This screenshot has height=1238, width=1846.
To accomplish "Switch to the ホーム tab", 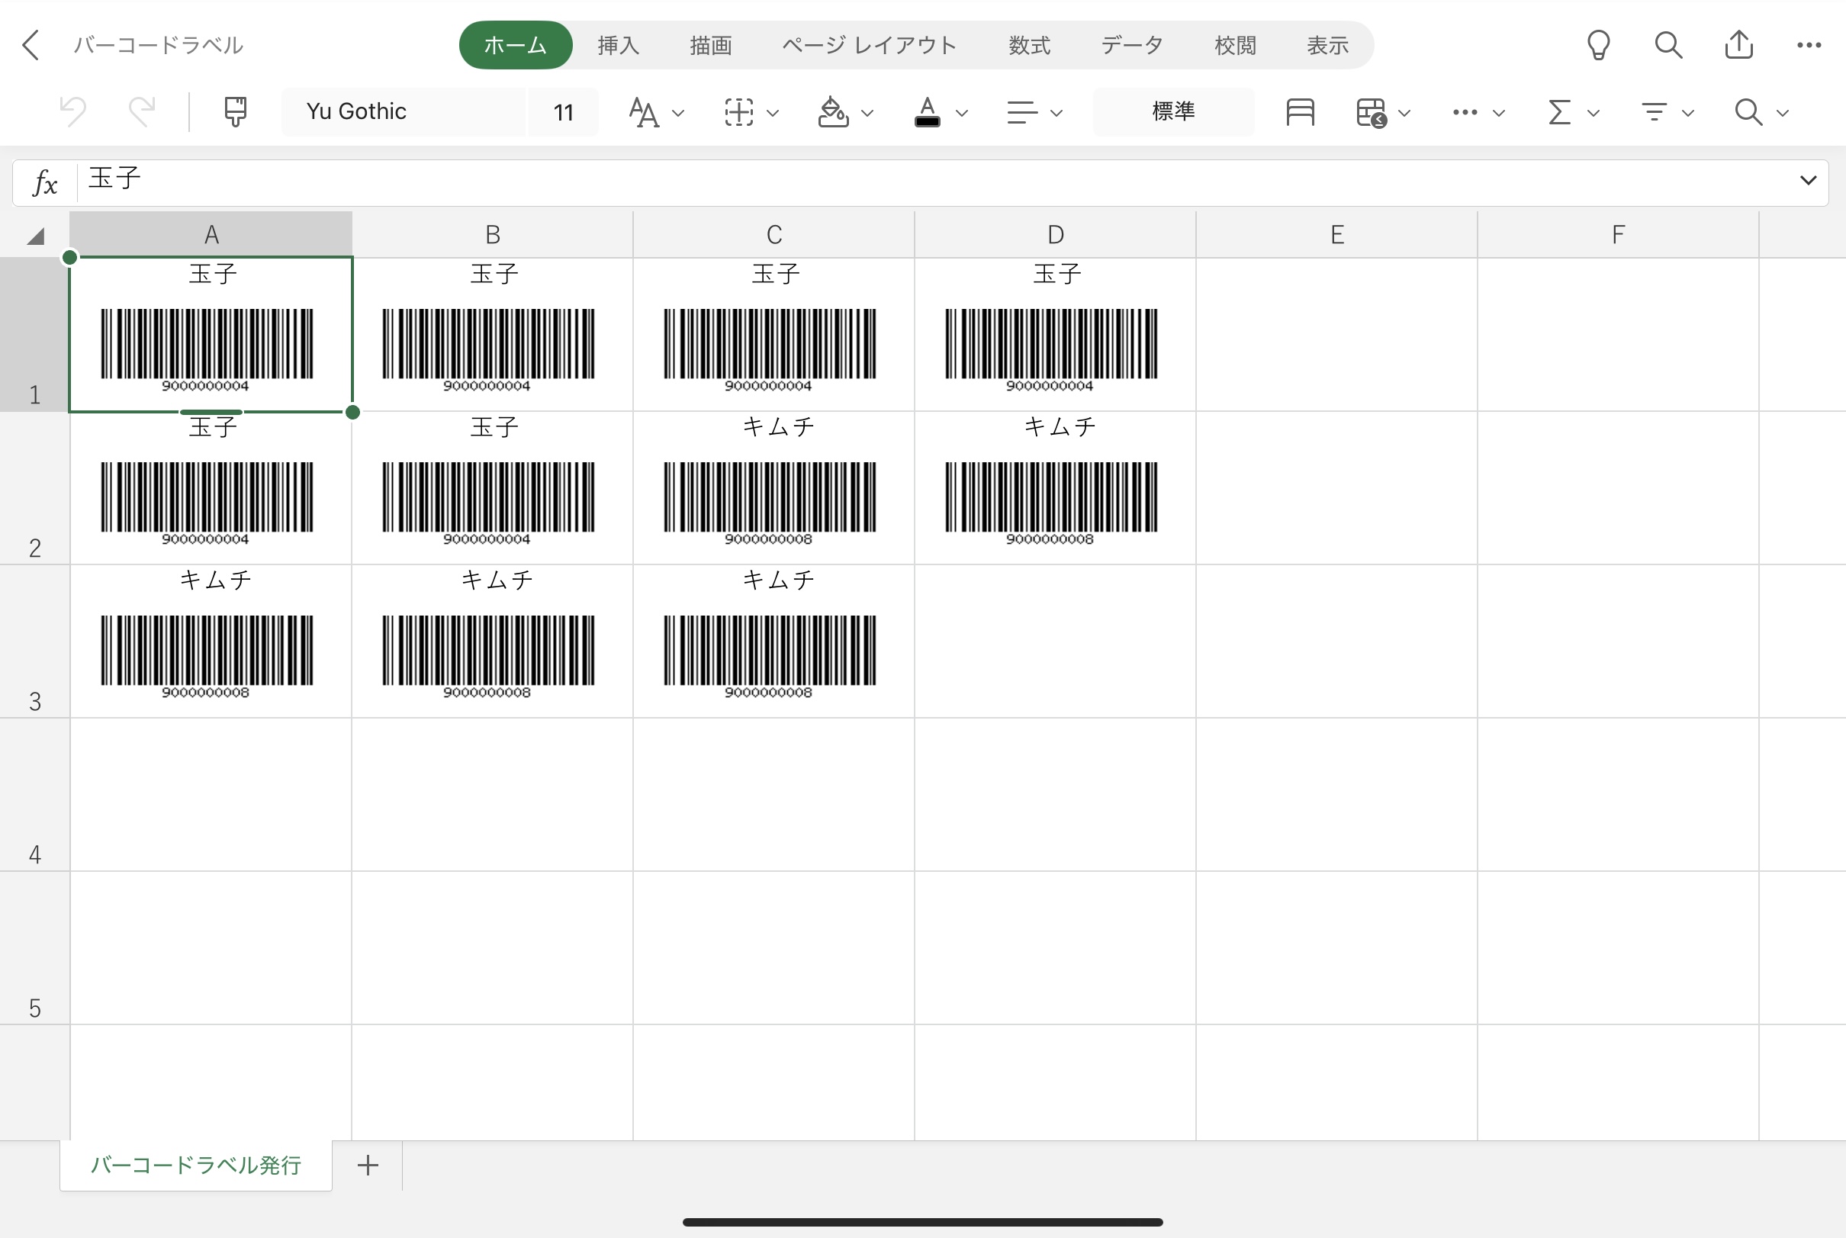I will click(x=516, y=45).
